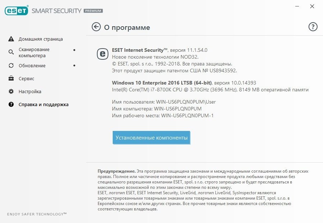This screenshot has width=323, height=223.
Task: Select Справка и поддержка in the sidebar
Action: coord(43,104)
